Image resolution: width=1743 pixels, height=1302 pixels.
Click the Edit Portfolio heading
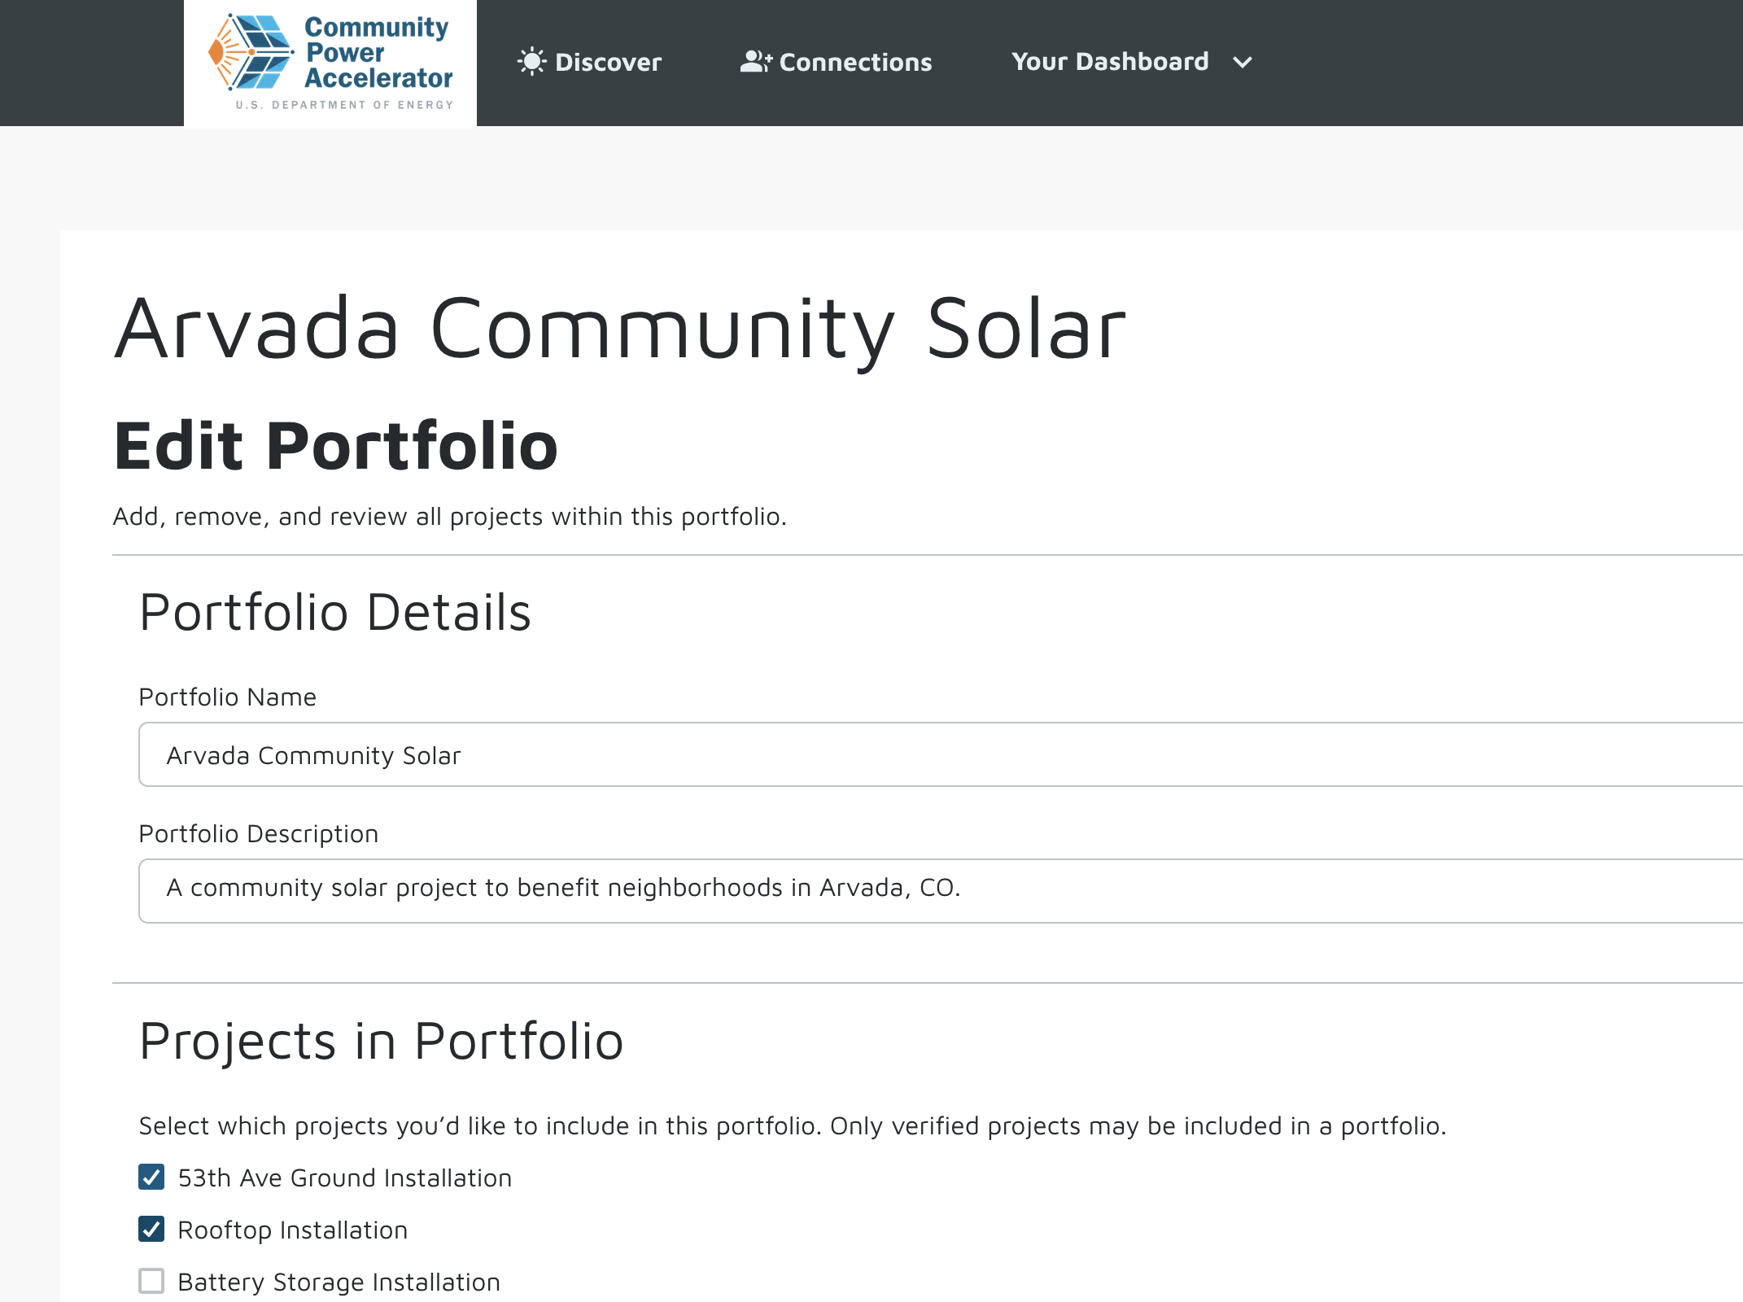pos(336,446)
